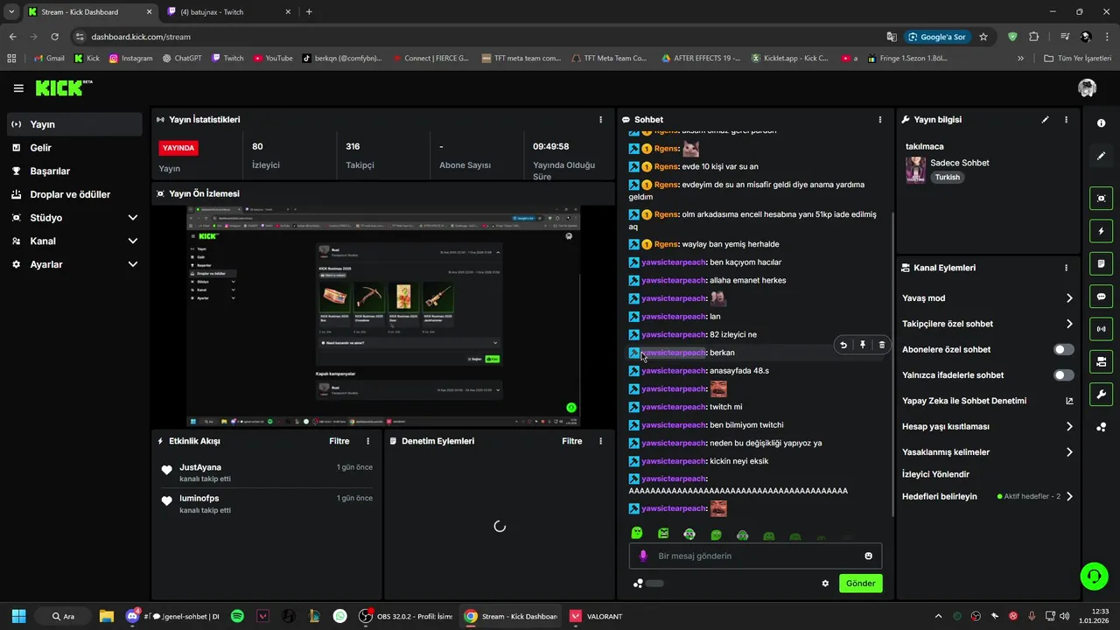Click the Sadece Sohbet category thumbnail
This screenshot has height=630, width=1120.
915,170
